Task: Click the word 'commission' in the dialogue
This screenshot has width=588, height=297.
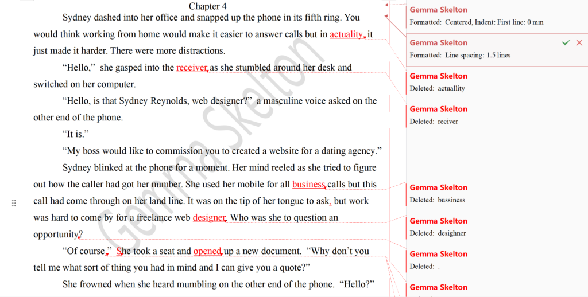Action: click(180, 151)
